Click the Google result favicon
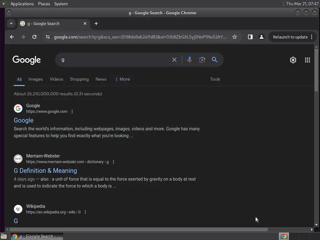 (18, 108)
